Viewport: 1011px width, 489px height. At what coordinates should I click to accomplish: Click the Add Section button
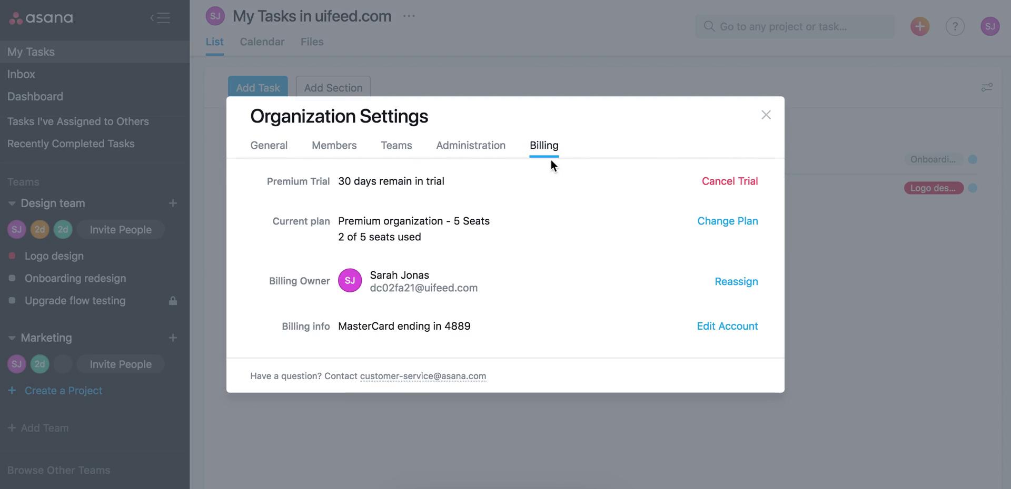click(x=333, y=88)
